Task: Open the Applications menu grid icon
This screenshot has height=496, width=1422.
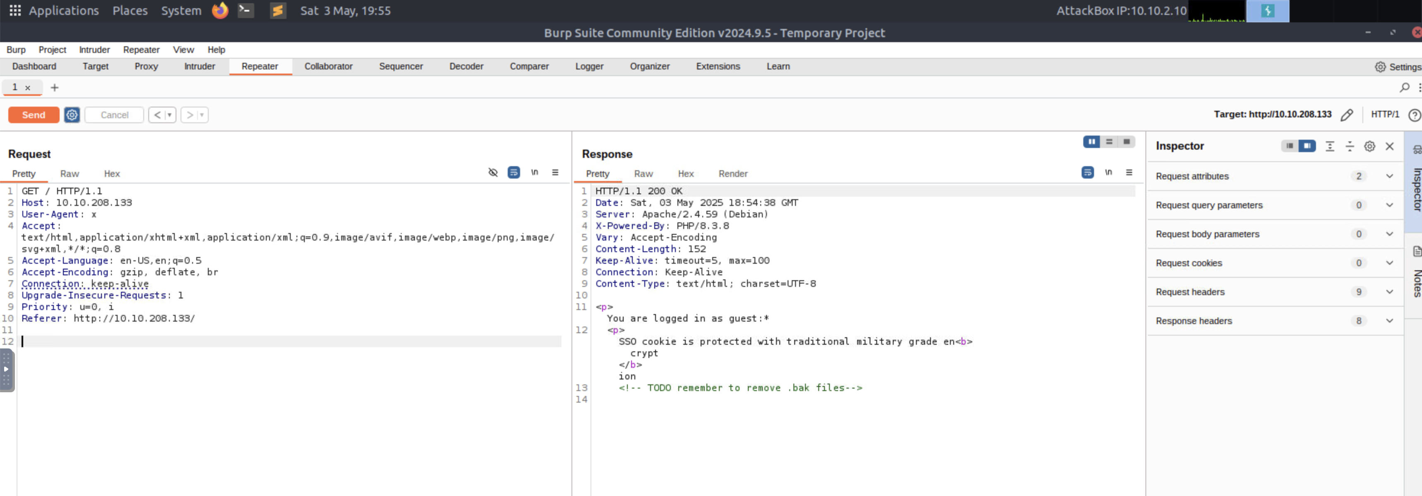Action: [x=15, y=10]
